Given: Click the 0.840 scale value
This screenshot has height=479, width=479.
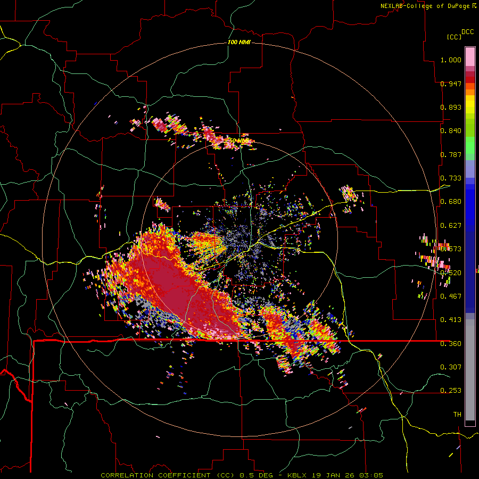Looking at the screenshot, I should pos(451,131).
